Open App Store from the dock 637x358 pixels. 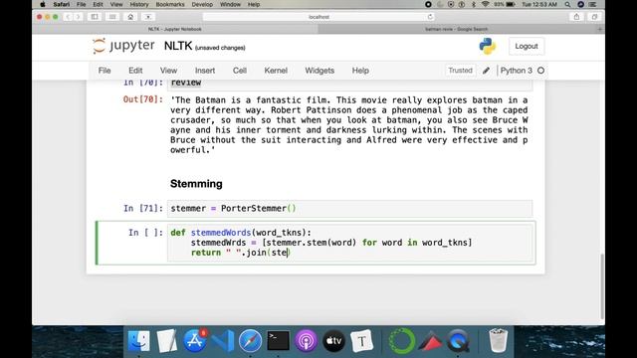point(195,340)
